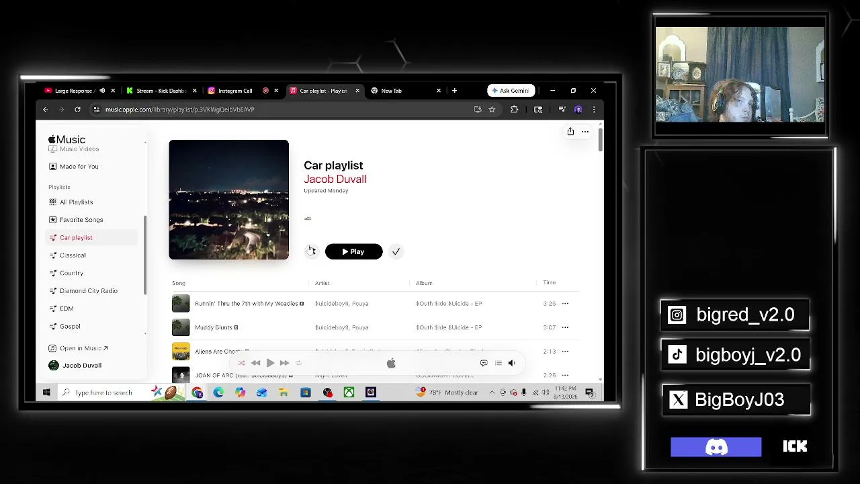Open the Car playlist cover artwork

tap(228, 200)
